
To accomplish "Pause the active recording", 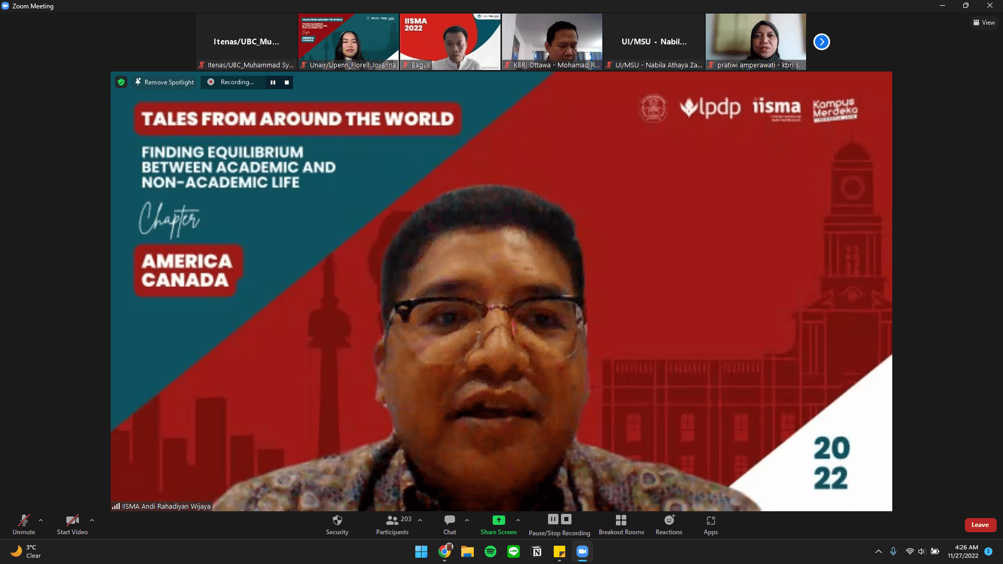I will [273, 83].
